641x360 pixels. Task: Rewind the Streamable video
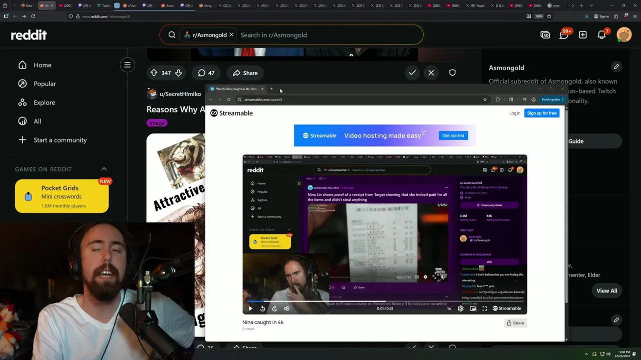tap(262, 308)
